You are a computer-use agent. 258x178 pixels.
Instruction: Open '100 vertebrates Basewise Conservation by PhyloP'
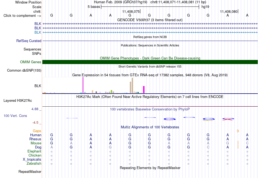tap(150, 109)
